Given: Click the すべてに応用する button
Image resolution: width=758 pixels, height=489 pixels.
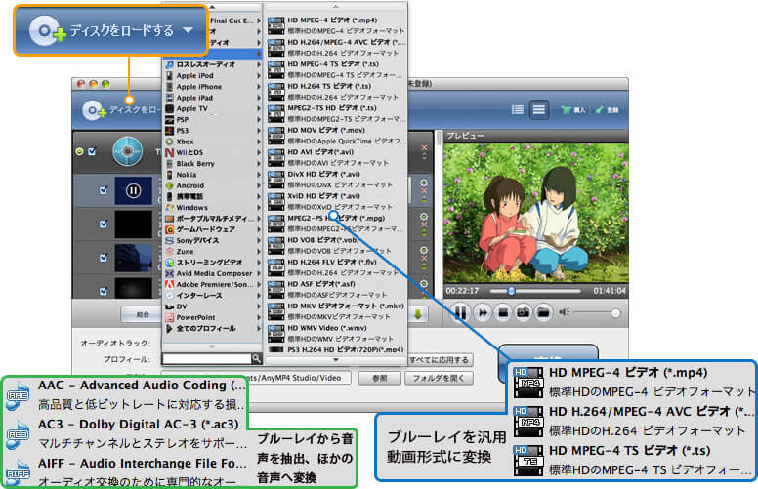Looking at the screenshot, I should coord(439,360).
